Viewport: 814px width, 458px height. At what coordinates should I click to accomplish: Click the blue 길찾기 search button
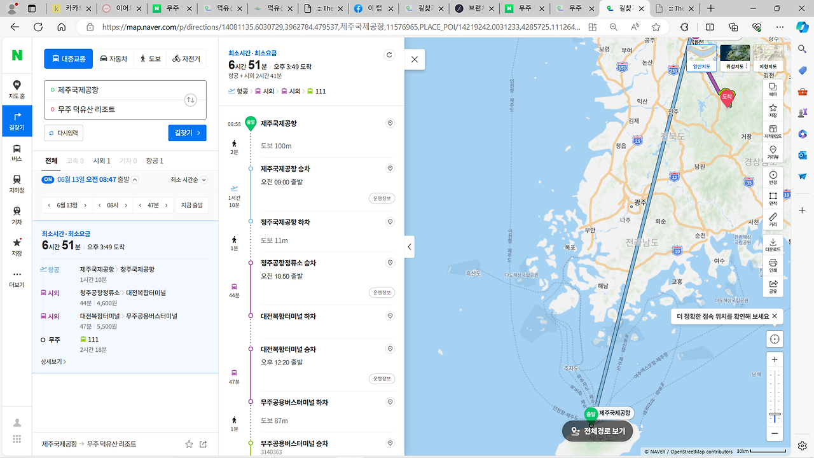coord(188,132)
